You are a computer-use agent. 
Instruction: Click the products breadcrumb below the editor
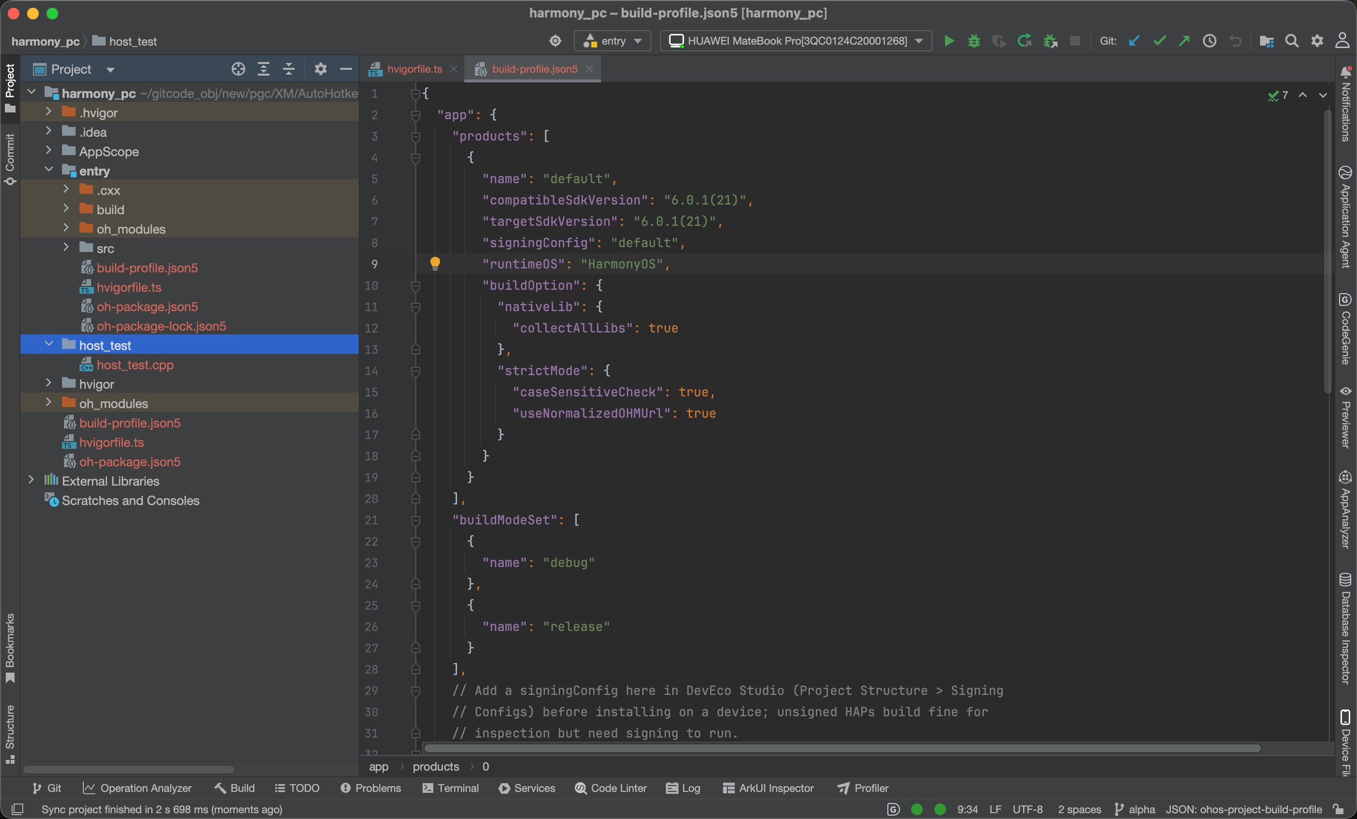(436, 766)
